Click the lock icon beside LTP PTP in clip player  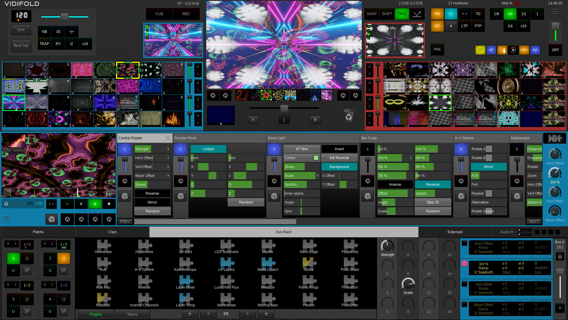pos(6,204)
